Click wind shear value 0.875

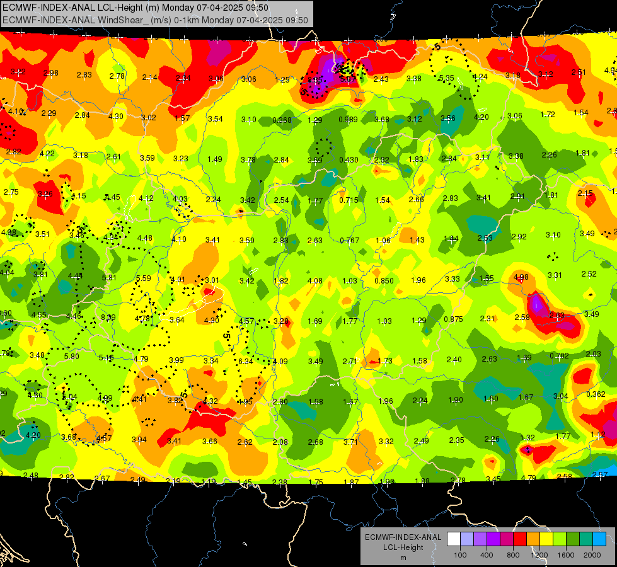[453, 319]
